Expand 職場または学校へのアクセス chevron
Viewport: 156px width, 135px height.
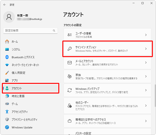point(146,121)
